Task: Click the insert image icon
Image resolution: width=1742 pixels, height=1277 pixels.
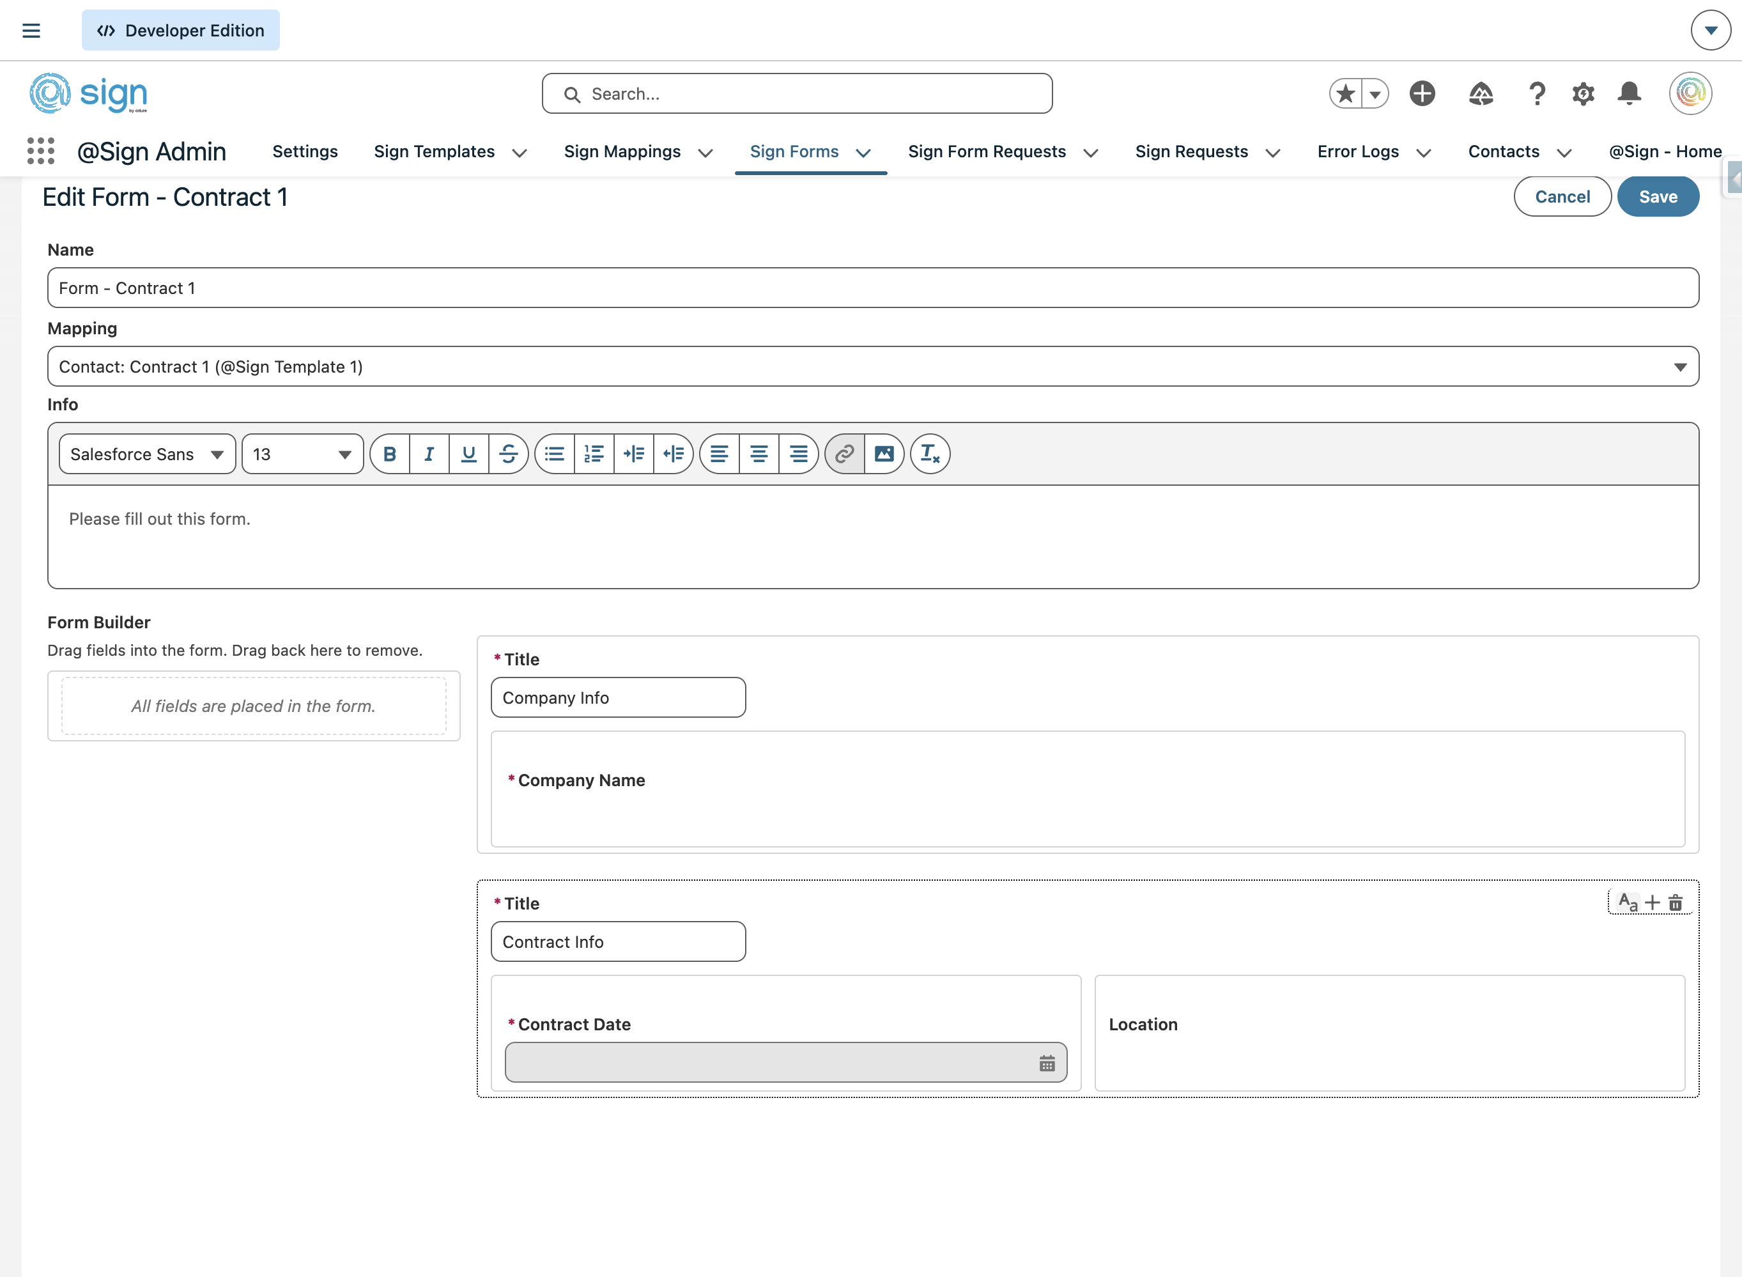Action: click(x=884, y=454)
